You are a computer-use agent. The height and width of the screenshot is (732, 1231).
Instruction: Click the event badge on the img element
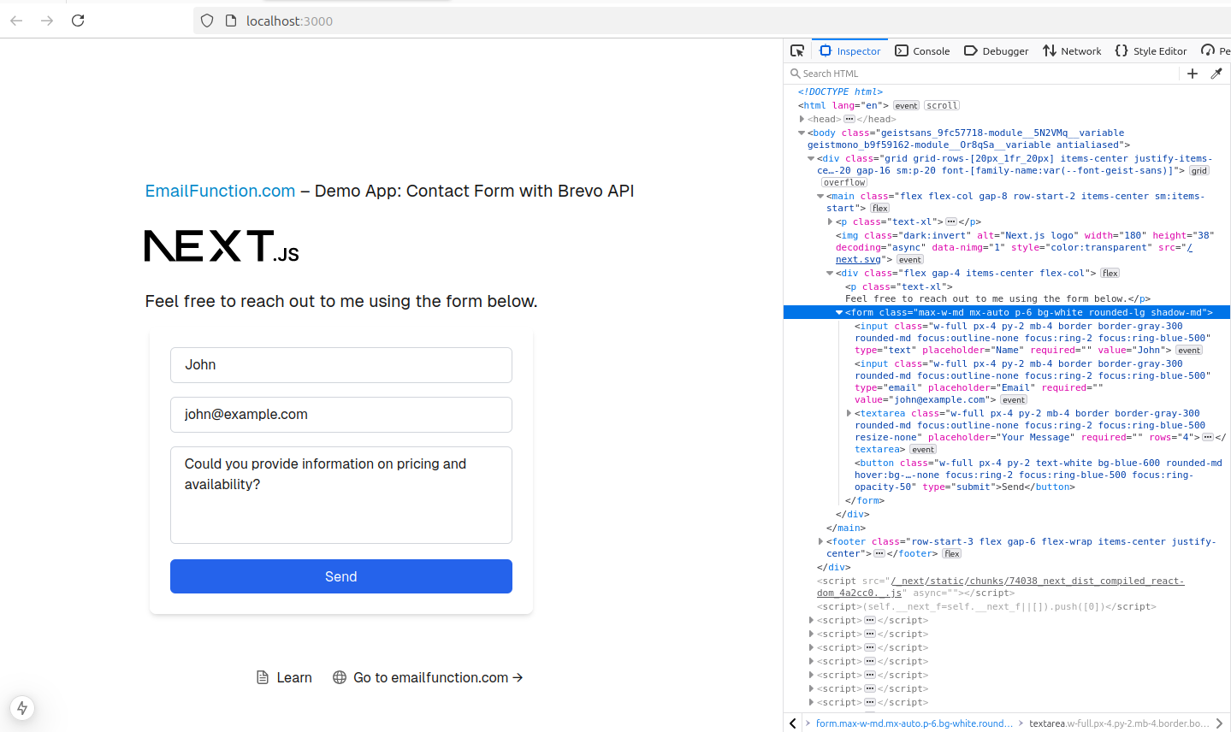tap(909, 259)
